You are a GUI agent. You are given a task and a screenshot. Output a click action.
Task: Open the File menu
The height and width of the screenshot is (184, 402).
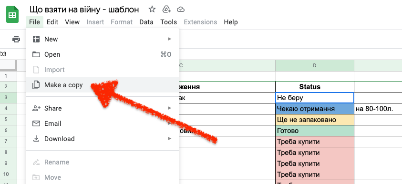tap(34, 22)
